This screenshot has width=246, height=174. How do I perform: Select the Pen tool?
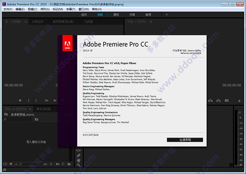[79, 155]
